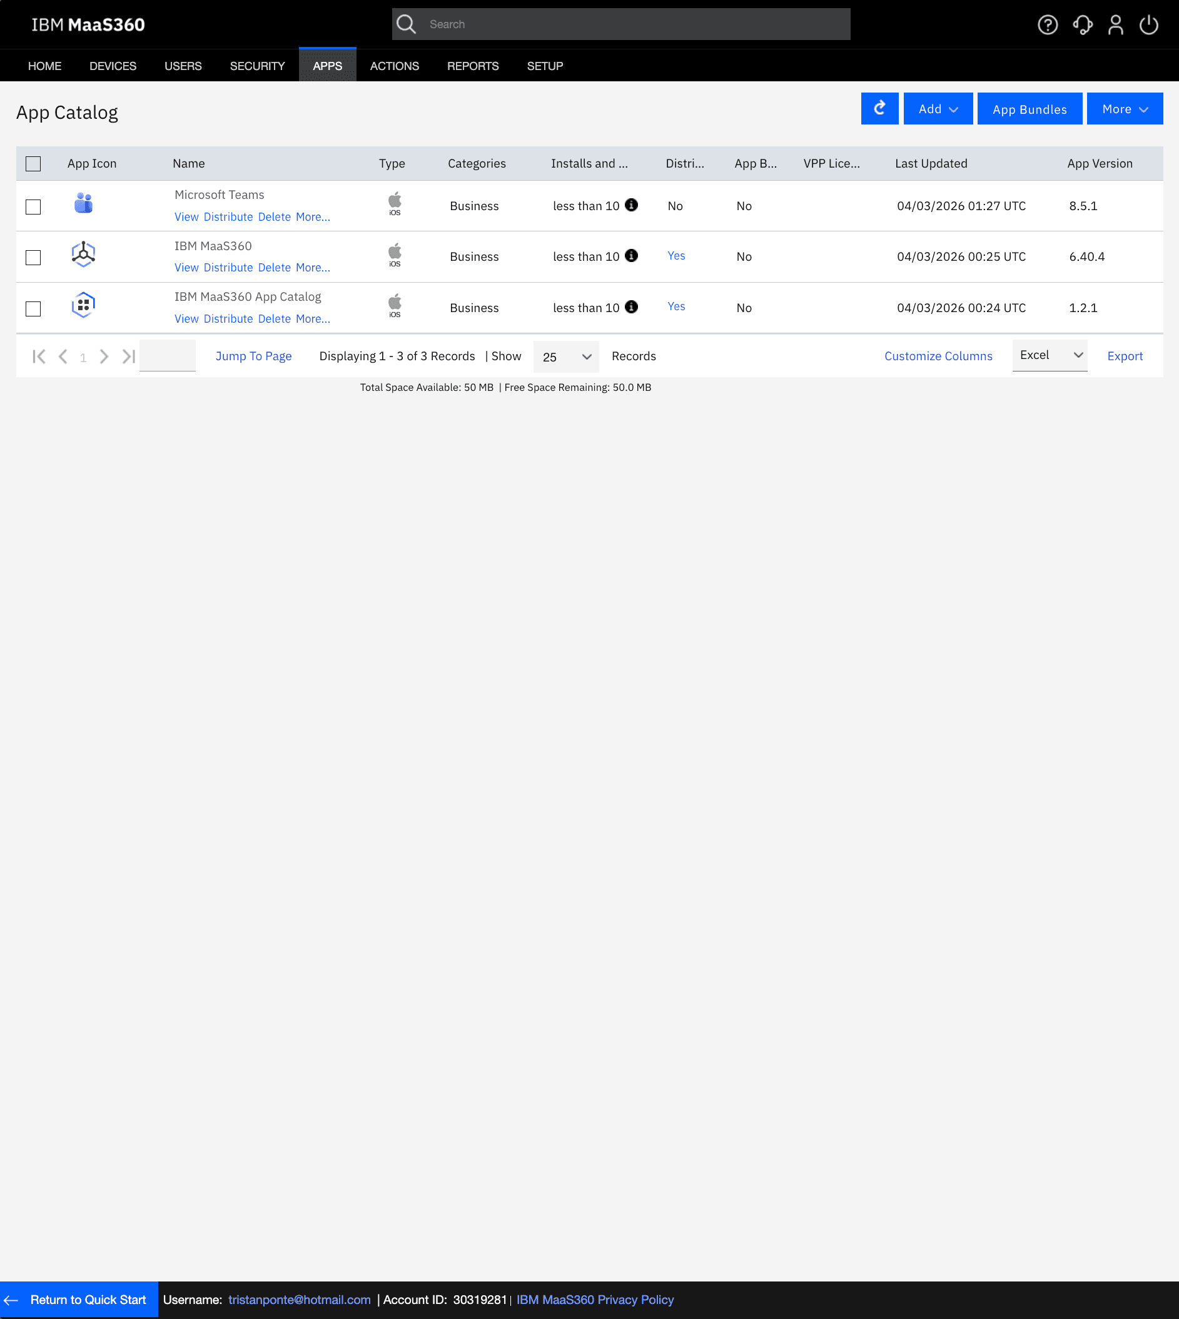Image resolution: width=1179 pixels, height=1319 pixels.
Task: Check the IBM MaaS360 App Catalog checkbox
Action: click(33, 308)
